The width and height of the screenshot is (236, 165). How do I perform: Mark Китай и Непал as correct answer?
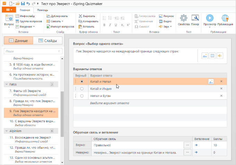coord(82,82)
